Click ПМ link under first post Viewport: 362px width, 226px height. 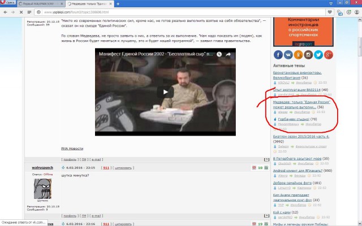click(x=84, y=159)
